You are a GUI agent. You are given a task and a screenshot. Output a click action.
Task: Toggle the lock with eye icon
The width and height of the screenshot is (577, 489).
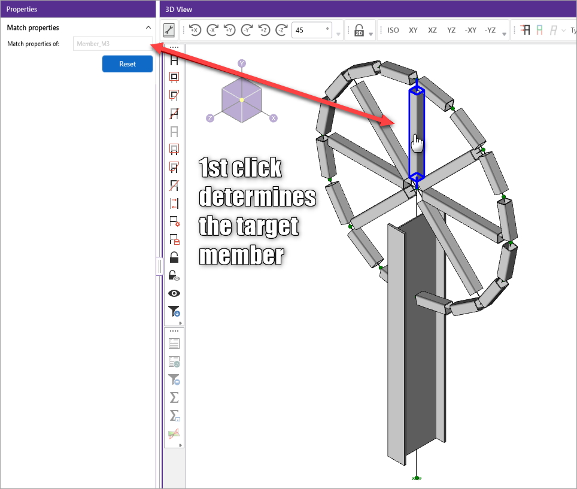(174, 275)
